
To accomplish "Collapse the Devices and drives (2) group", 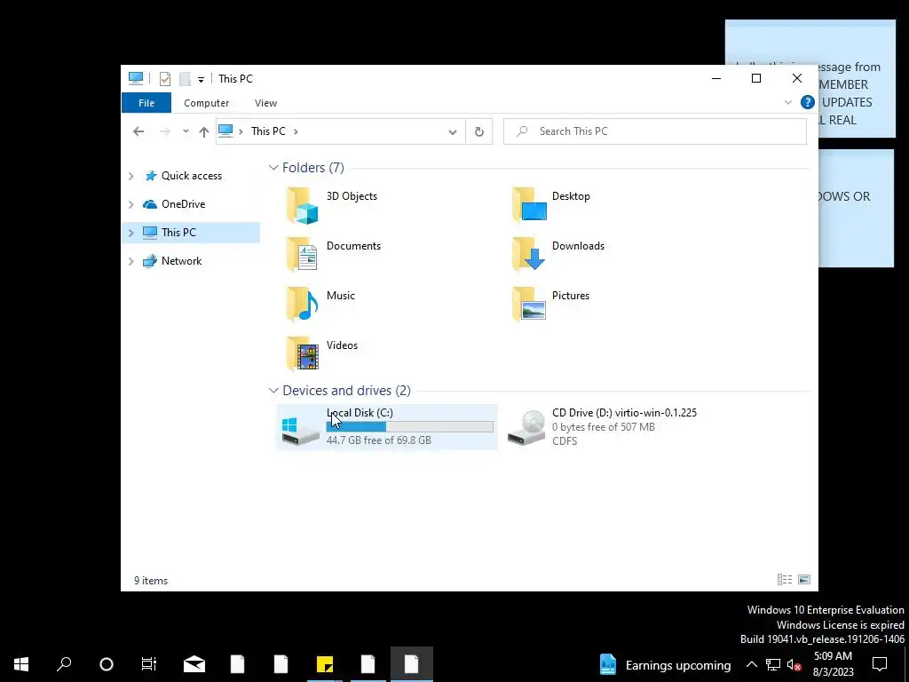I will [273, 391].
